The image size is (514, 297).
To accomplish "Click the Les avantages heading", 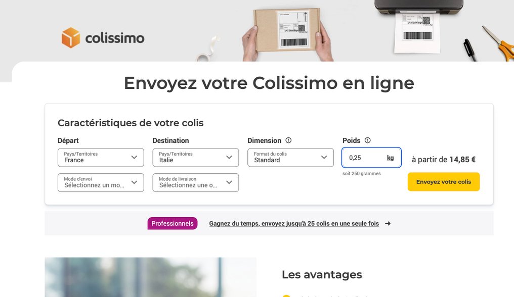I will point(322,274).
